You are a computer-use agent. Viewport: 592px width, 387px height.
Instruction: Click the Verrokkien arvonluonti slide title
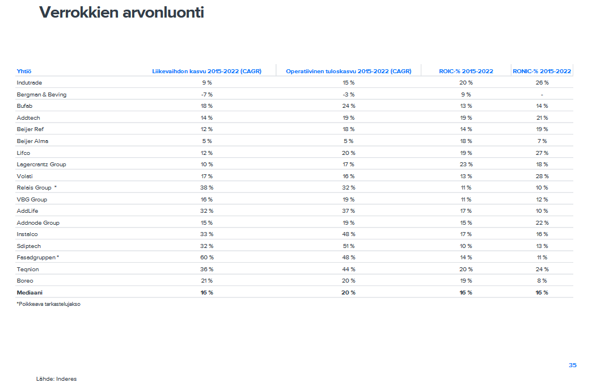(121, 12)
